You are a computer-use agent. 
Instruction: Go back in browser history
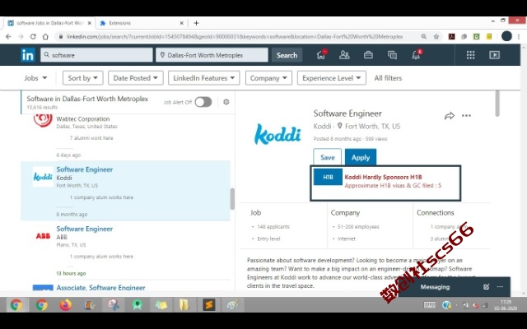8,36
